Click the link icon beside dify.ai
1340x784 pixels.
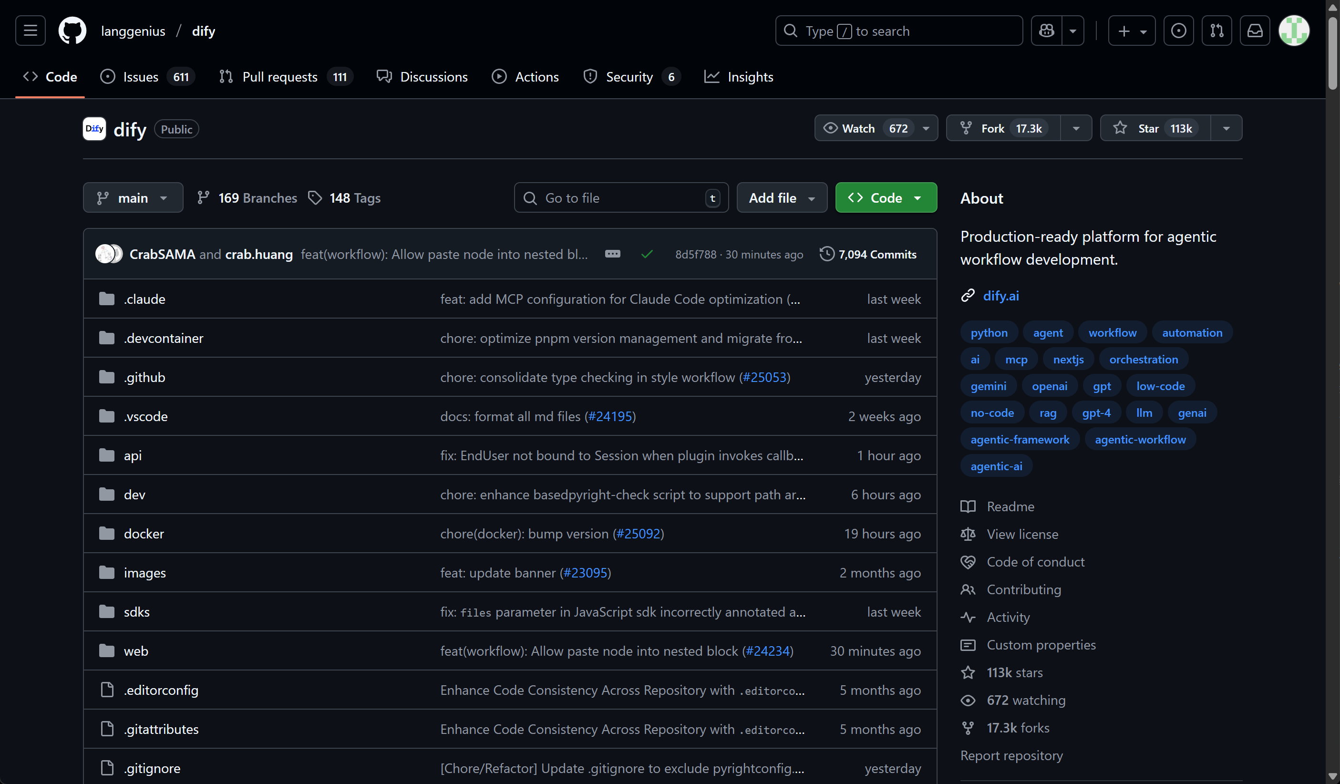pyautogui.click(x=968, y=296)
